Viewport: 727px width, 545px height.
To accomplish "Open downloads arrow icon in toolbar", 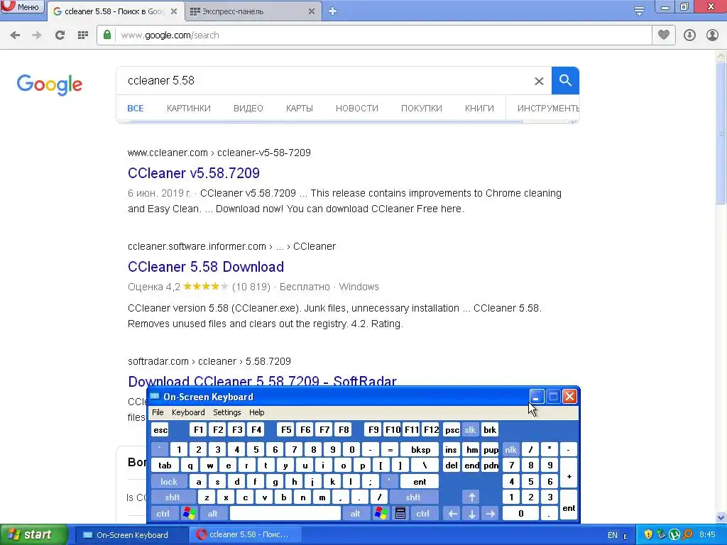I will pos(689,35).
